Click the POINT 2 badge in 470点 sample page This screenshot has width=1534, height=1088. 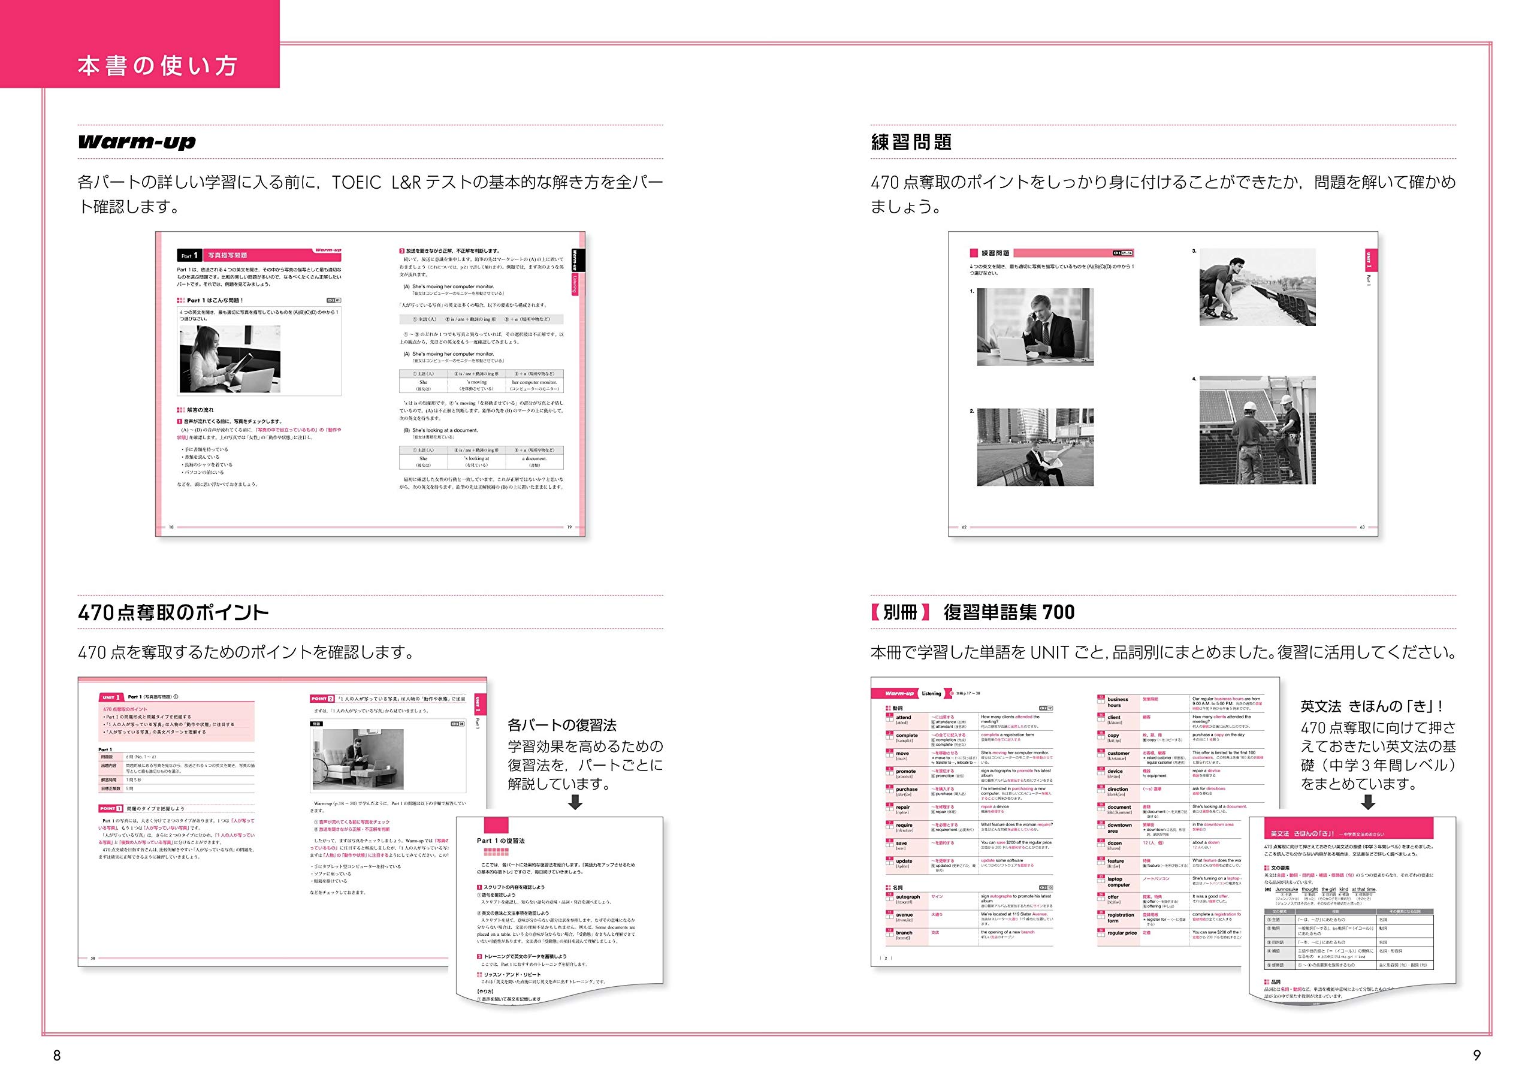[322, 698]
